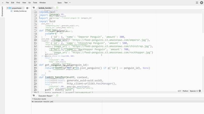
Task: Open the File menu
Action: [7, 3]
